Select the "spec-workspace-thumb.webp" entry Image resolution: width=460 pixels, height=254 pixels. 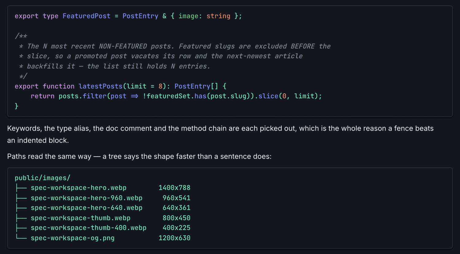pos(81,218)
